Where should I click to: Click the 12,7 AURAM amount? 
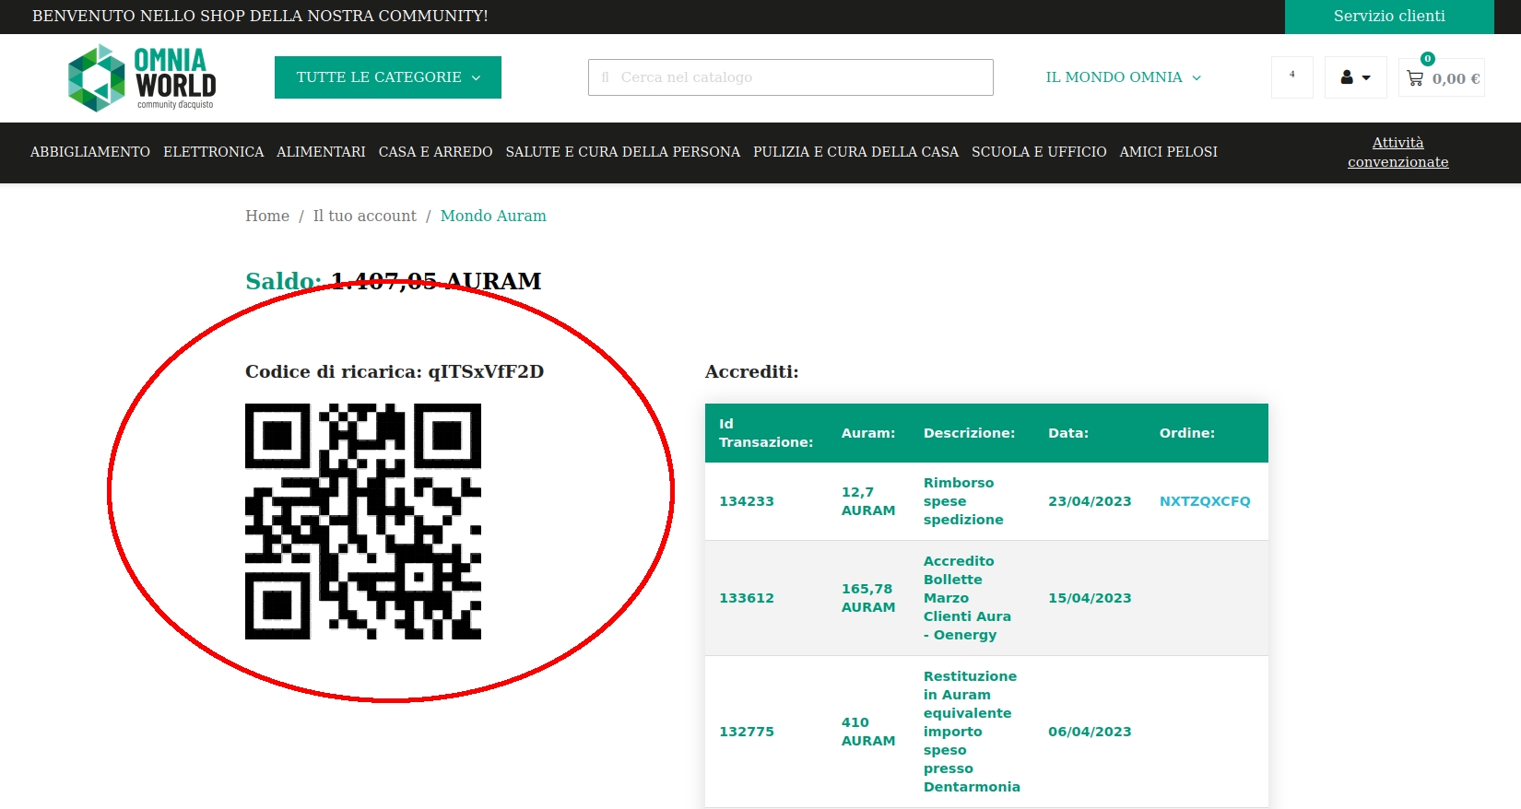[x=868, y=501]
